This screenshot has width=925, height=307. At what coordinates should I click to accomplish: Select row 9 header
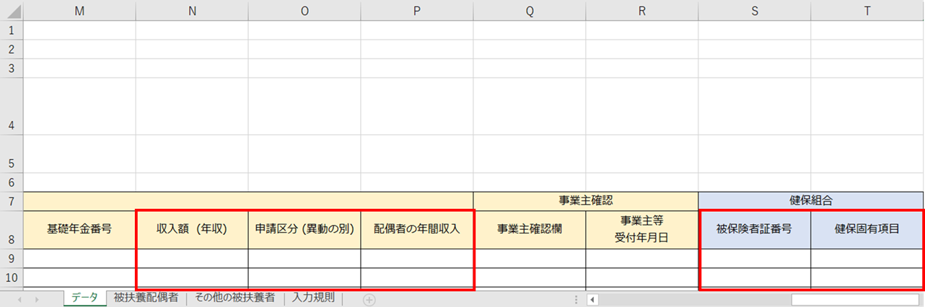point(12,258)
